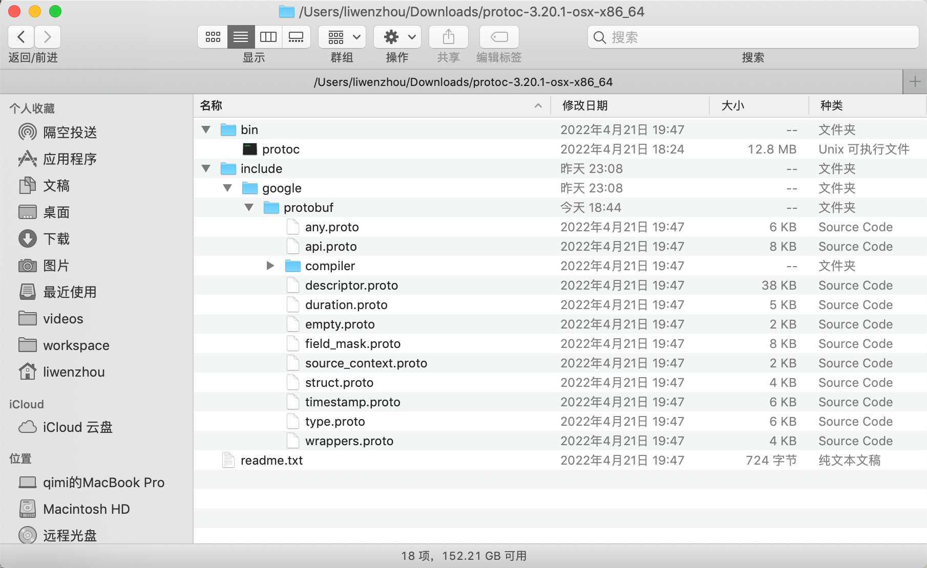This screenshot has height=568, width=927.
Task: Sort by the 修改日期 column header
Action: [630, 106]
